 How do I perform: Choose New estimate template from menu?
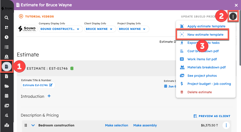click(x=205, y=34)
